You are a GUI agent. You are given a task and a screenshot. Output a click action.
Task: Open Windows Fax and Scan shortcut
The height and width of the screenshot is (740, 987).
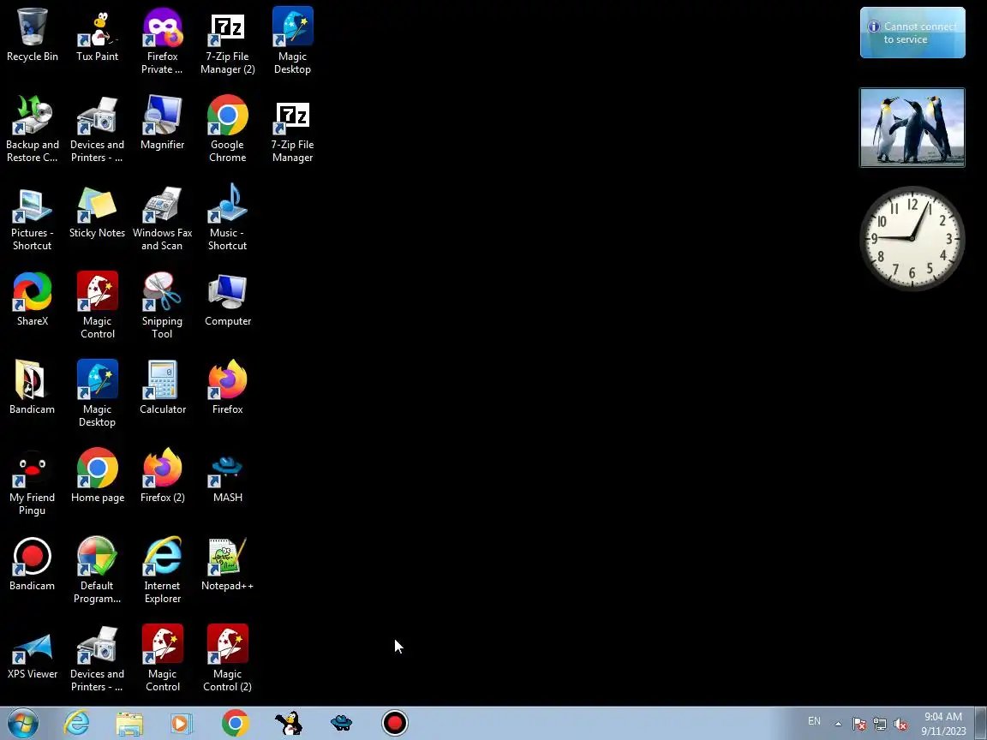click(163, 218)
